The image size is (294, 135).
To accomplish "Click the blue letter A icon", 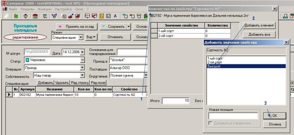I will 115,16.
